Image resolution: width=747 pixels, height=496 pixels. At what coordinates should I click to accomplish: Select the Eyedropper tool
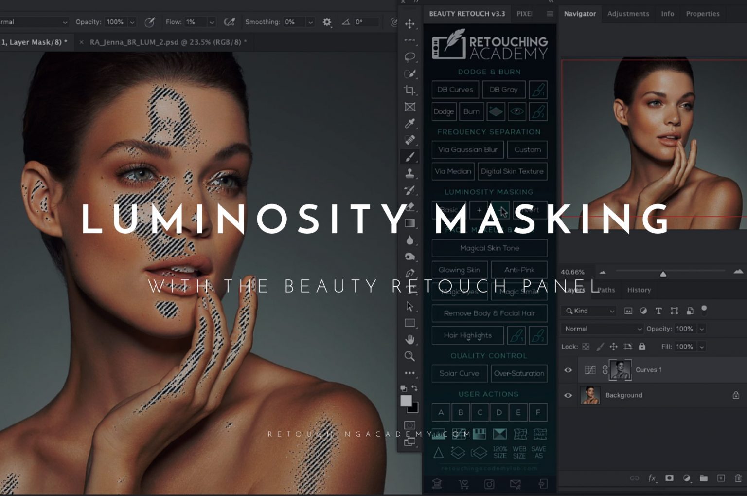tap(410, 124)
